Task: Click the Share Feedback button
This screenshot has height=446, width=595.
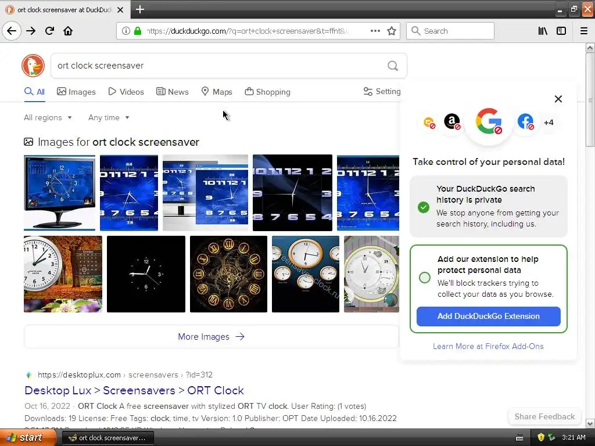Action: [x=544, y=416]
